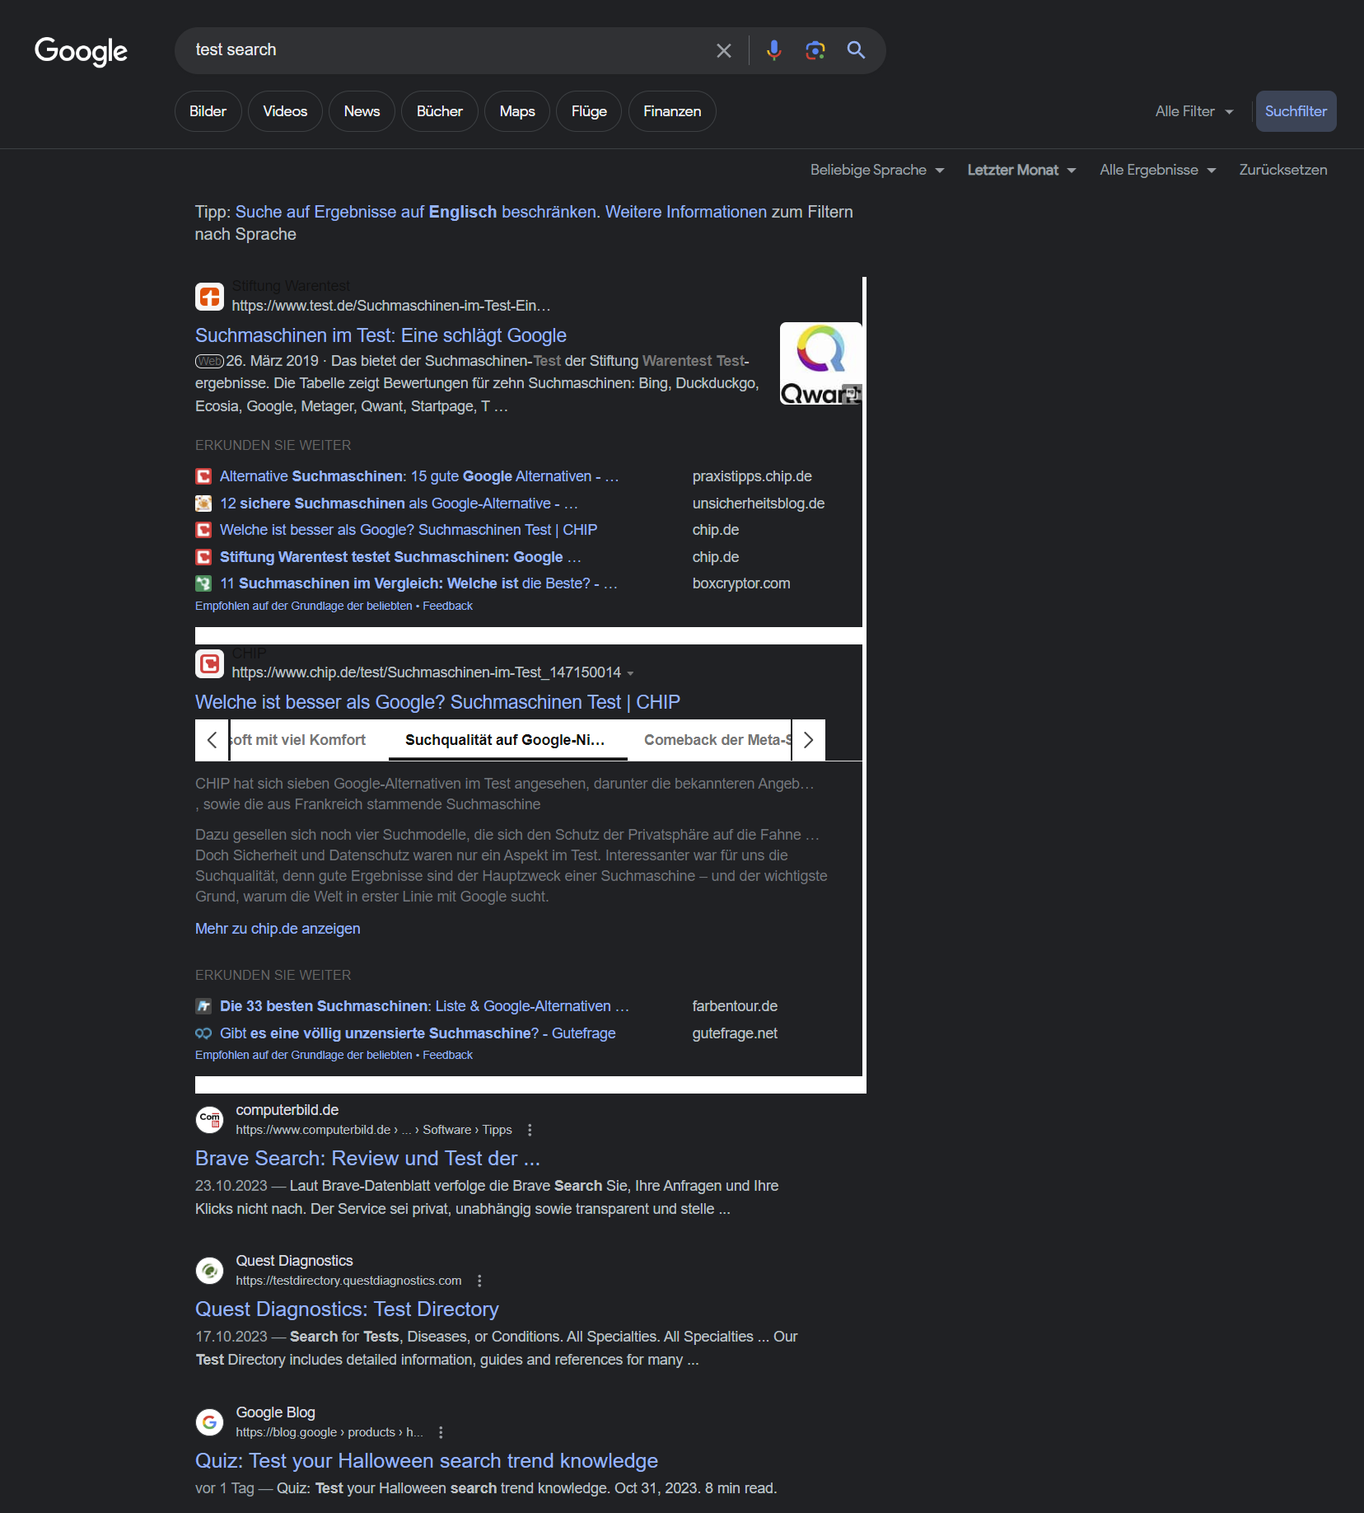The image size is (1364, 1513).
Task: Click next arrow in CHIP tab carousel
Action: coord(808,740)
